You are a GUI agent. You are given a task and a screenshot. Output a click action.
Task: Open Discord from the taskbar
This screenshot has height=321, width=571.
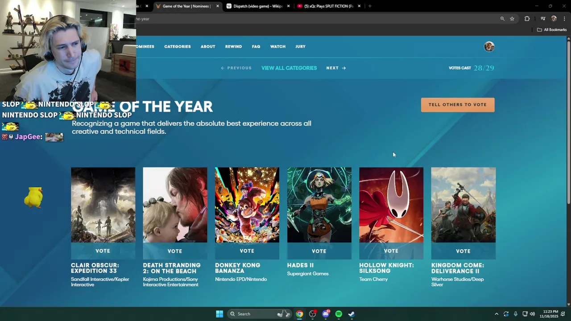(326, 314)
